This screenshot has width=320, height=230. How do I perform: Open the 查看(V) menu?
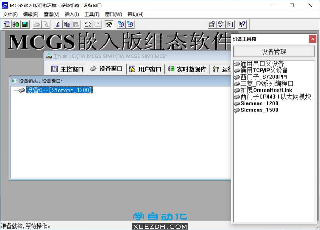click(x=52, y=15)
